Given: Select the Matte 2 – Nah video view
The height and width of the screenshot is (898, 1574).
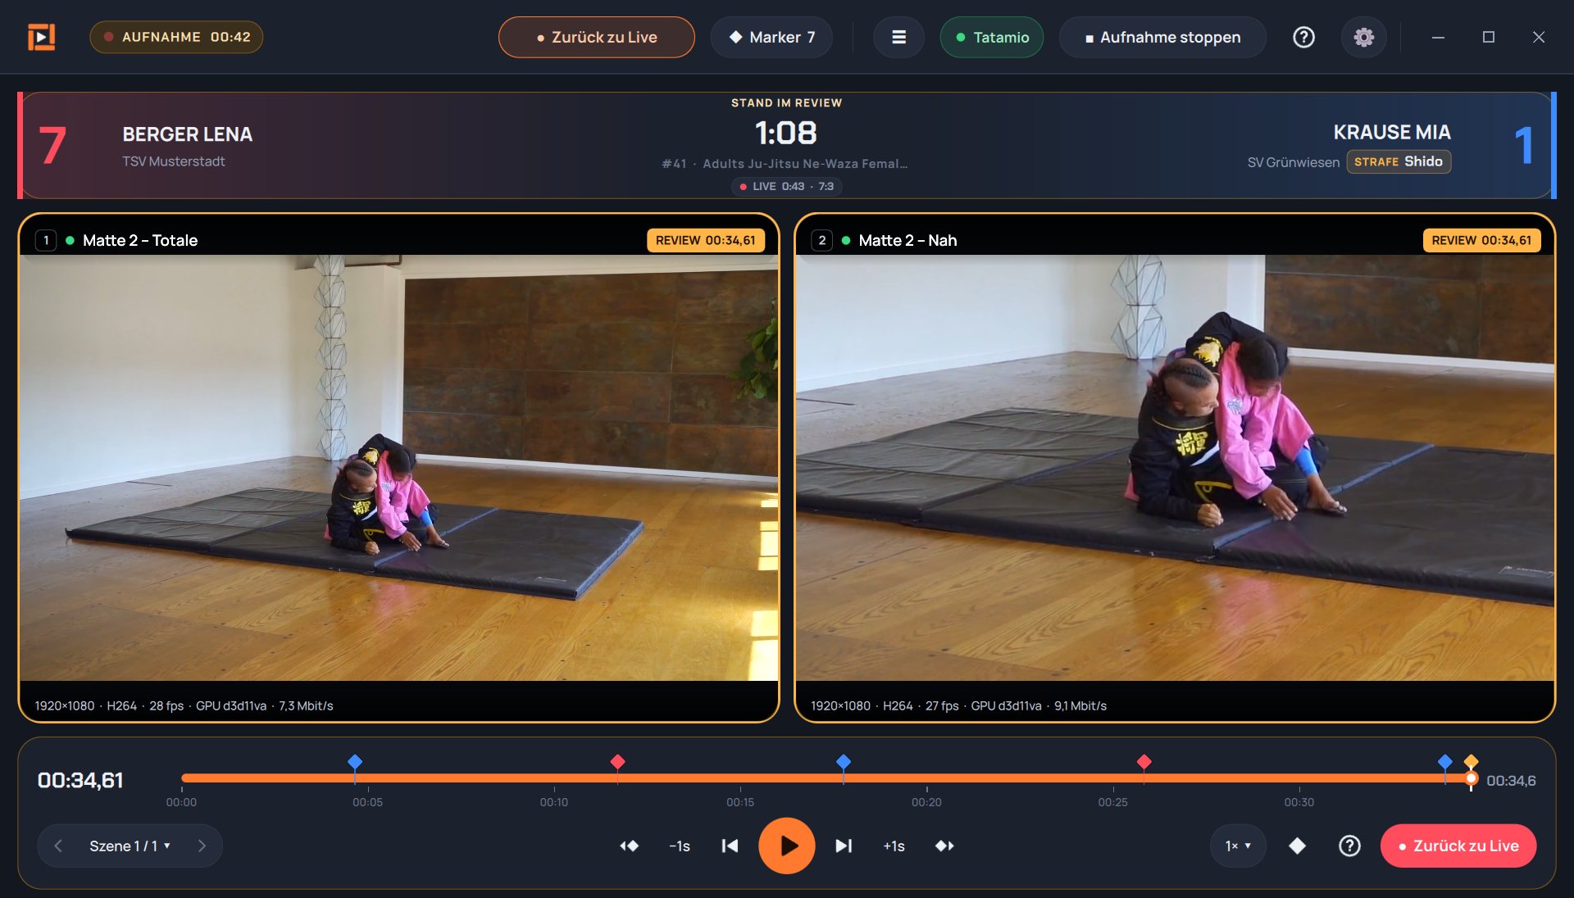Looking at the screenshot, I should pos(1175,468).
